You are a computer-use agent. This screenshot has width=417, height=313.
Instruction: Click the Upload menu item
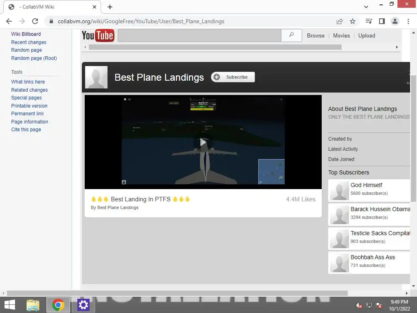pos(367,36)
